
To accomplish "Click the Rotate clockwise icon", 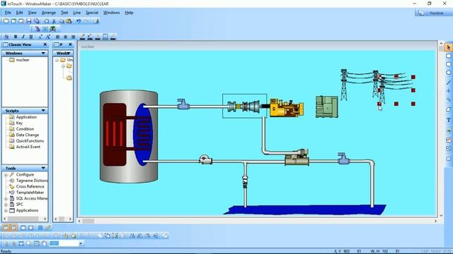I will 132,235.
